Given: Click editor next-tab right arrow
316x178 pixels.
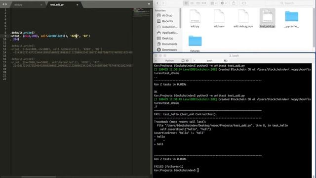Looking at the screenshot, I should [x=6, y=4].
